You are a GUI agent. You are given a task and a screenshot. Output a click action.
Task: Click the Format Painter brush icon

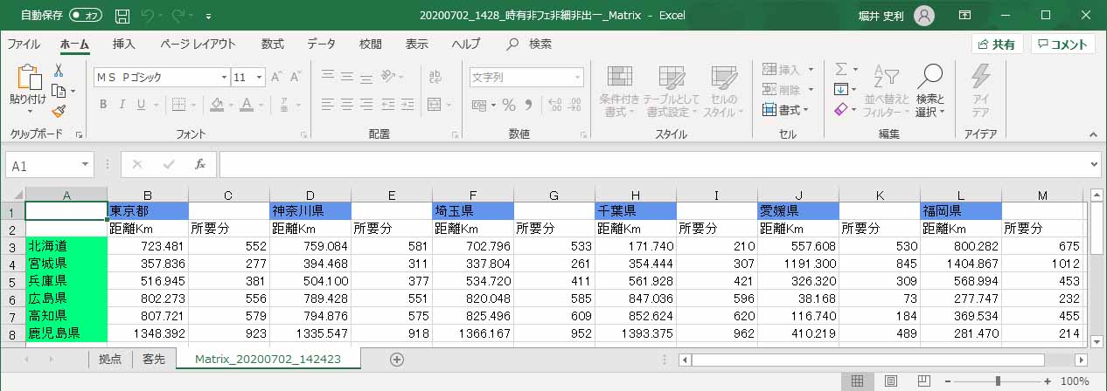tap(59, 111)
